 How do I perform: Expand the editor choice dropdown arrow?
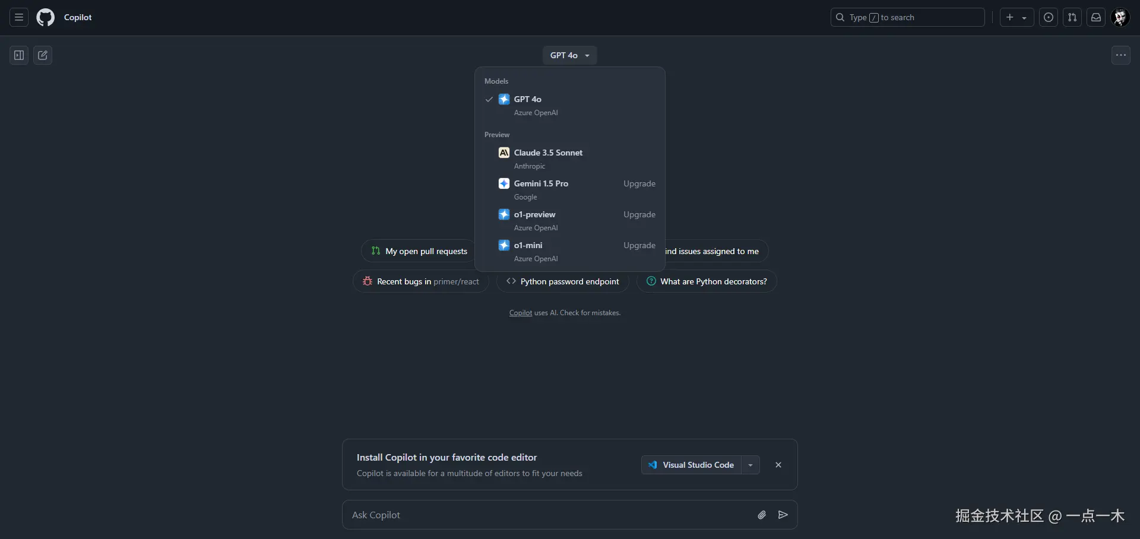click(x=750, y=465)
